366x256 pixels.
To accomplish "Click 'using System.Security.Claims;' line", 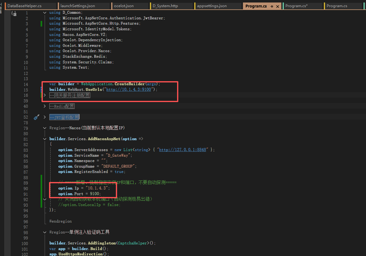I will pyautogui.click(x=82, y=62).
